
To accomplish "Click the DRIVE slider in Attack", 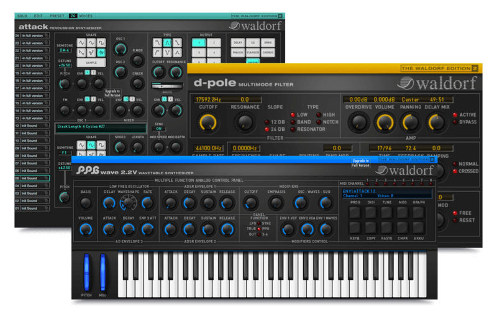I will [167, 86].
